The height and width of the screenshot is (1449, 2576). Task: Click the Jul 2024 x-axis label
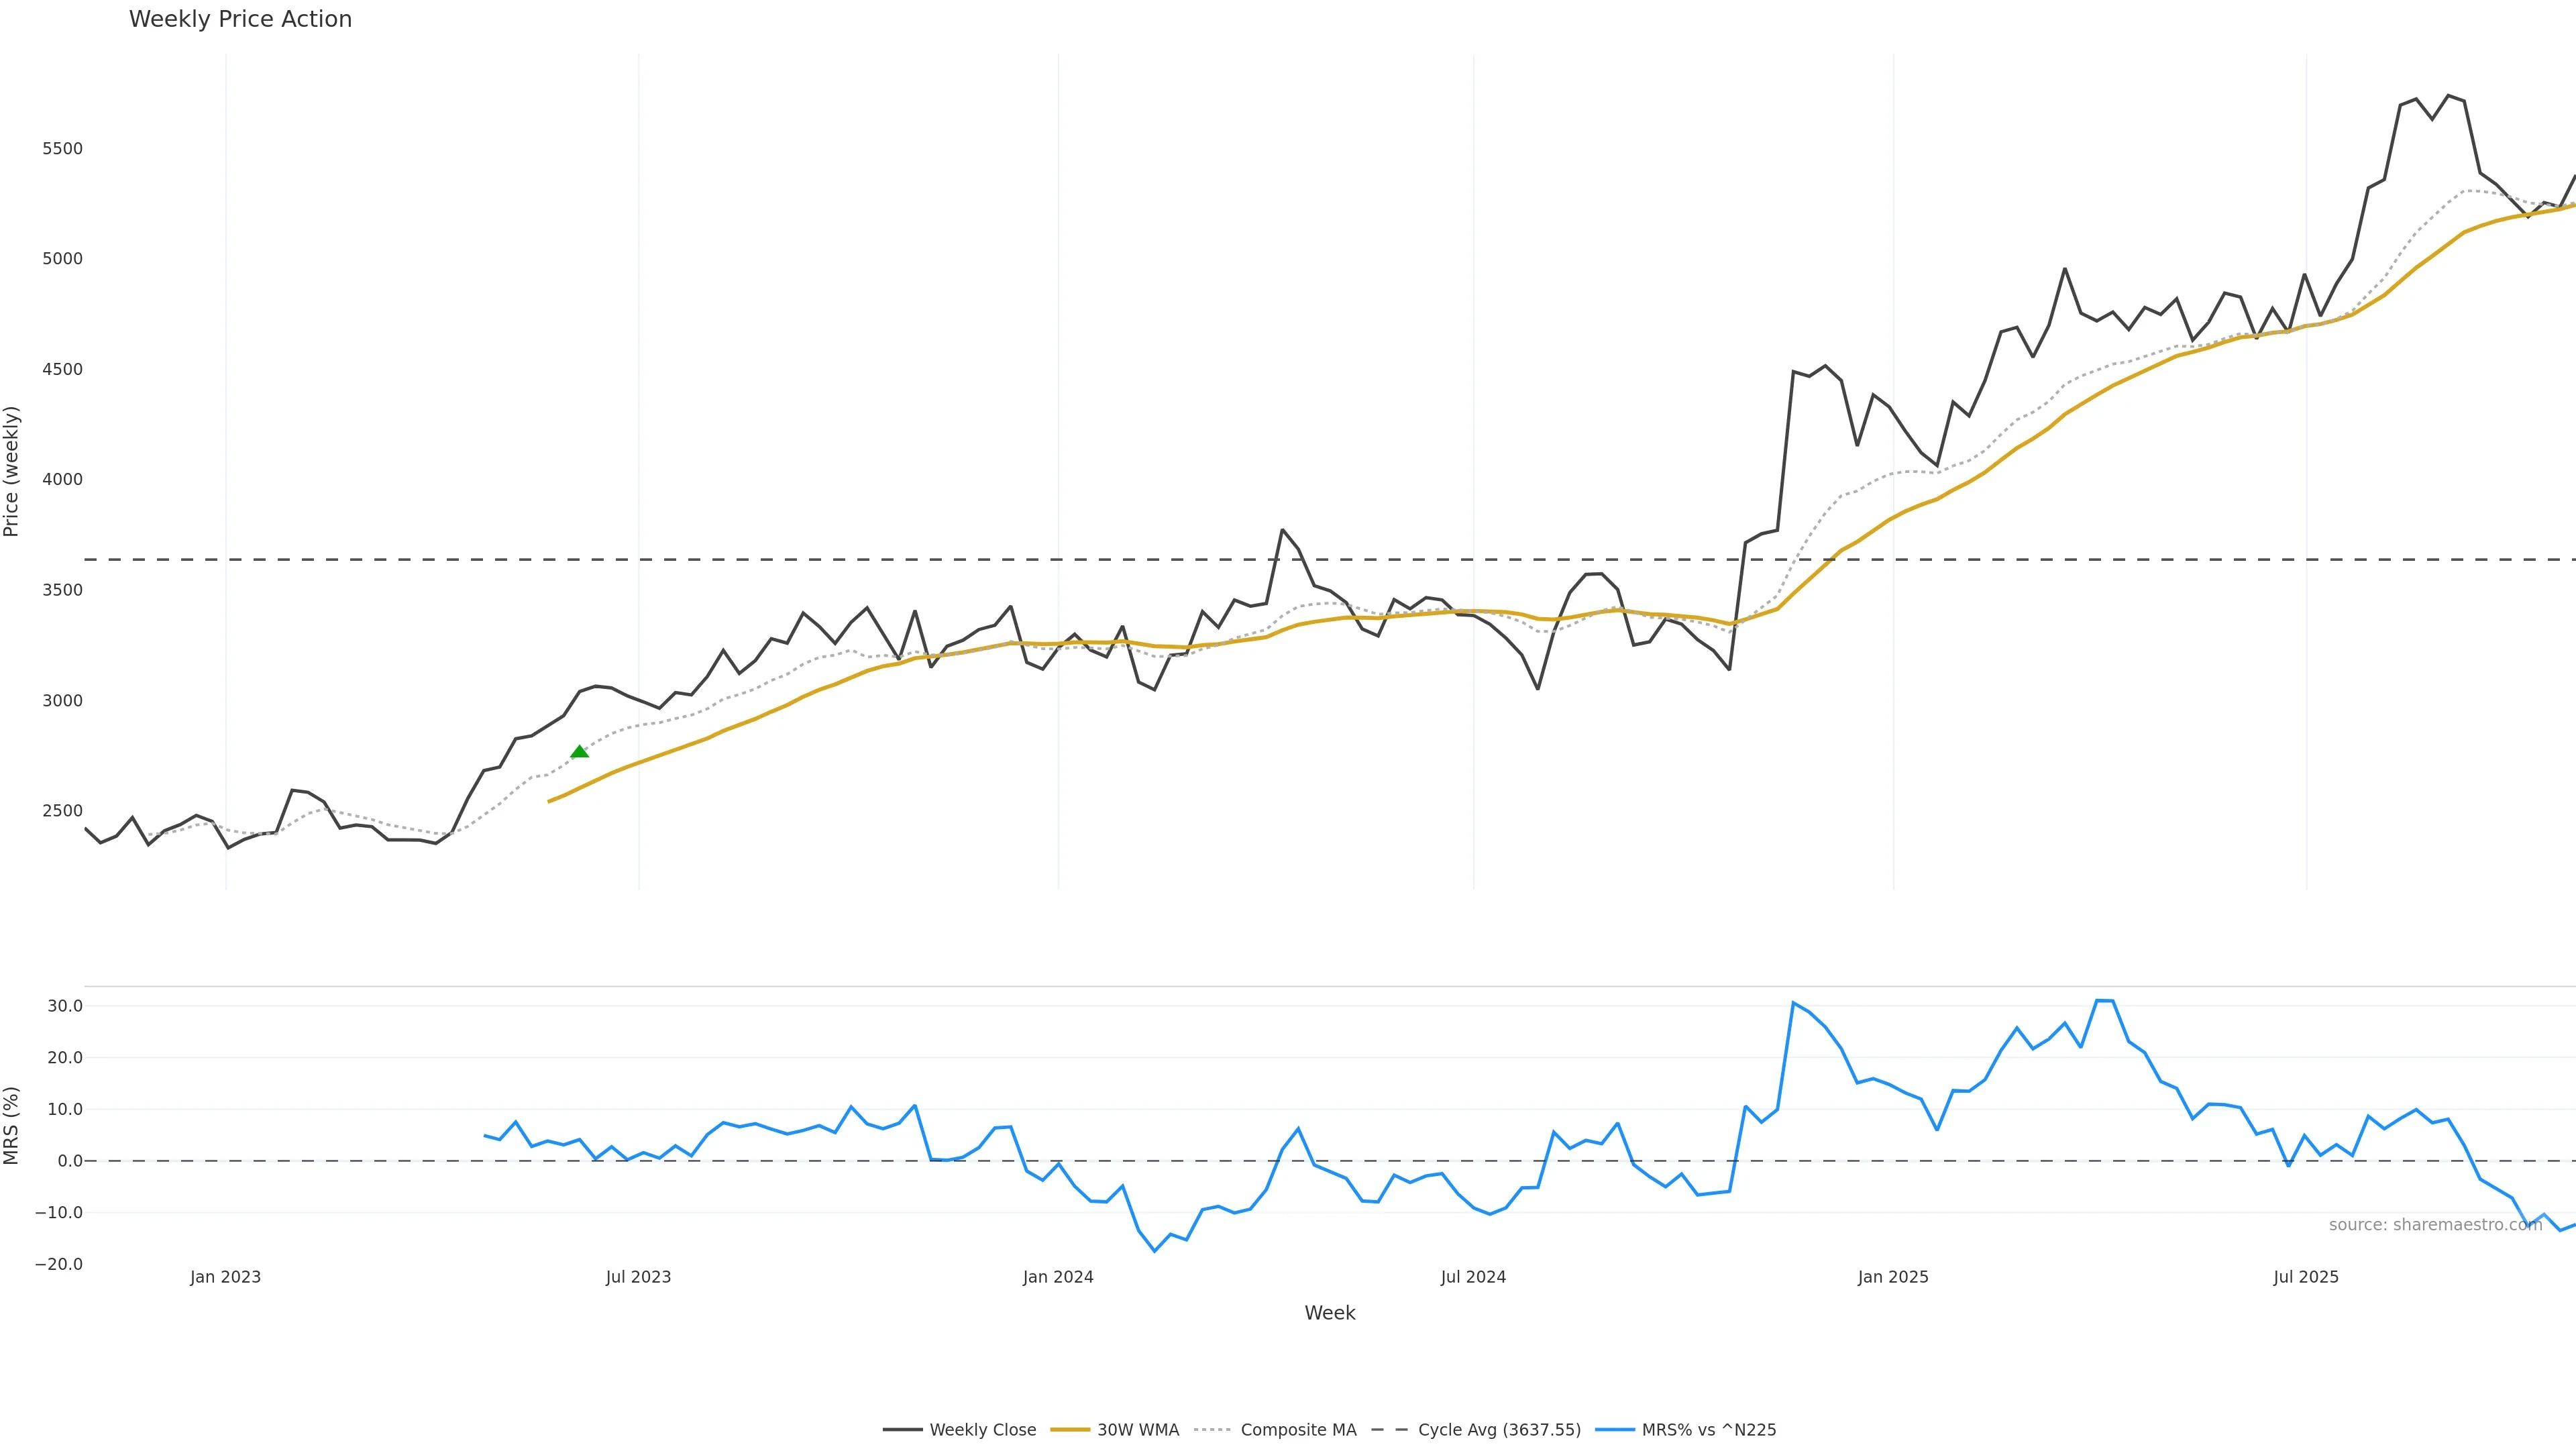[1473, 1277]
